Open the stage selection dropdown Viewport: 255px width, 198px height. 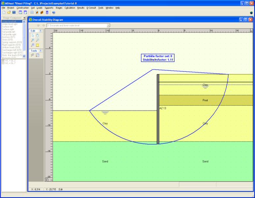(x=108, y=26)
